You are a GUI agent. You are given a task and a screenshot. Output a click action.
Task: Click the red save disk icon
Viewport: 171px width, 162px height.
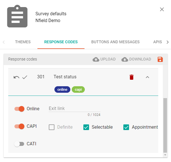160,59
